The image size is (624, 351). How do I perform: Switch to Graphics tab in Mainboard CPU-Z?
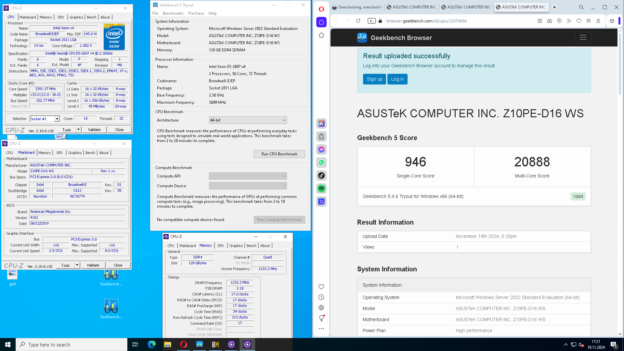click(x=75, y=153)
